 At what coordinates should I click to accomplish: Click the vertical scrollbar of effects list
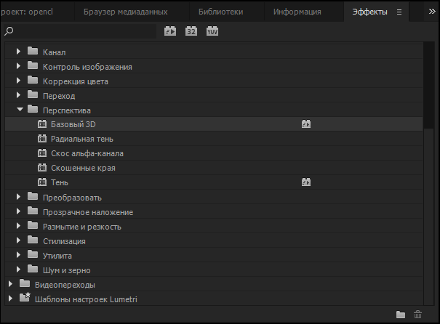pyautogui.click(x=429, y=87)
